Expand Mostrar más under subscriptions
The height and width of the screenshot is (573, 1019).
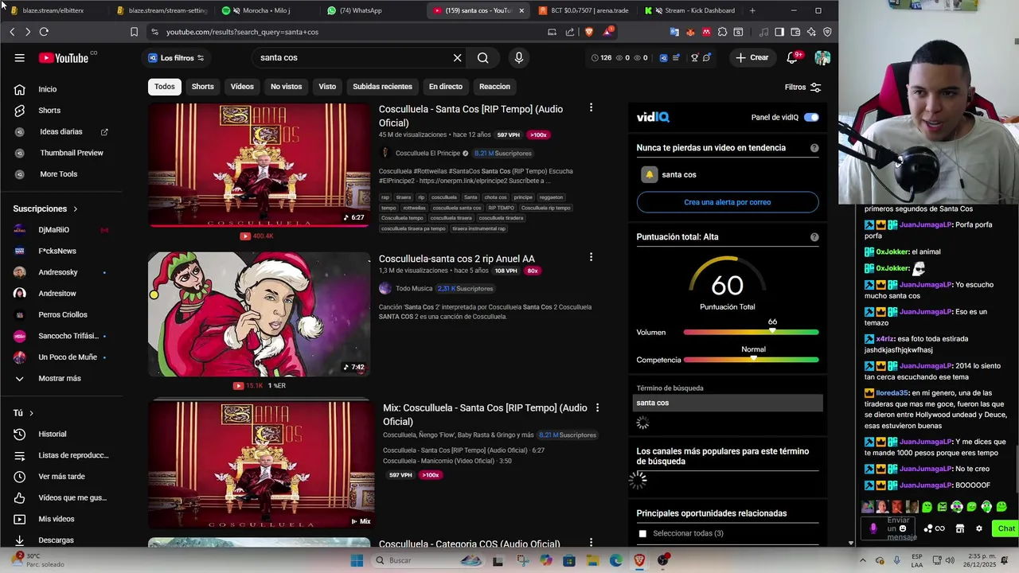pos(60,379)
